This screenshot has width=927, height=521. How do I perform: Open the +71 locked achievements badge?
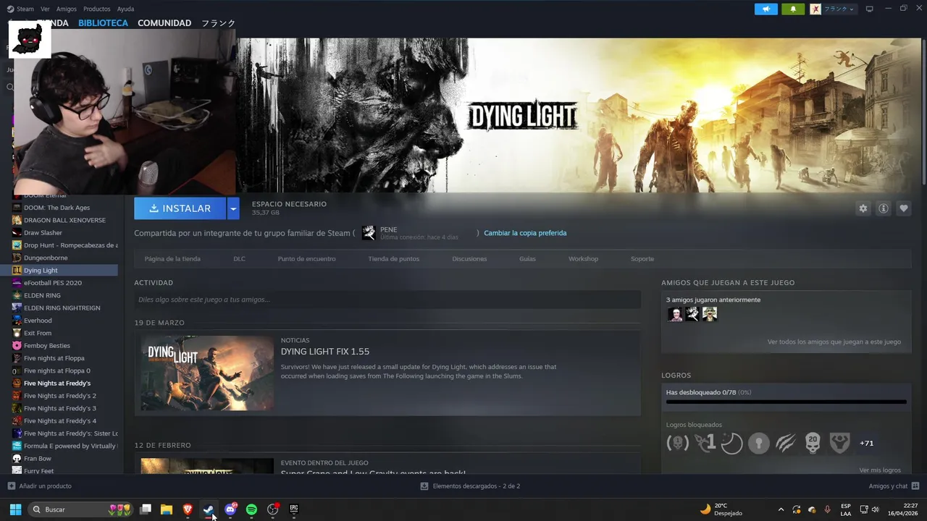click(x=866, y=443)
